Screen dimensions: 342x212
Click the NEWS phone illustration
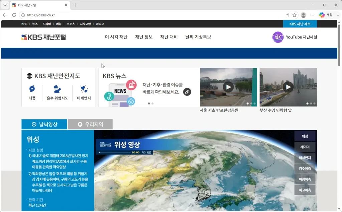coord(120,93)
